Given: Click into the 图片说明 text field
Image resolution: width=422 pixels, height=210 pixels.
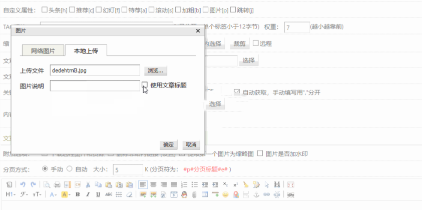Looking at the screenshot, I should point(95,85).
